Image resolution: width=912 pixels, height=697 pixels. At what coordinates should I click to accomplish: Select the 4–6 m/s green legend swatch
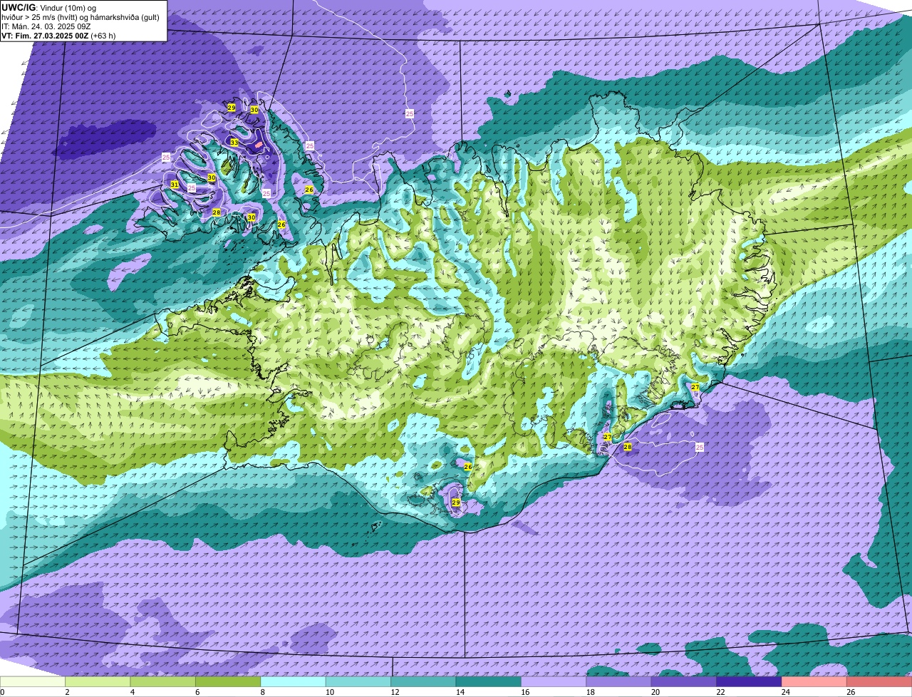tap(163, 681)
